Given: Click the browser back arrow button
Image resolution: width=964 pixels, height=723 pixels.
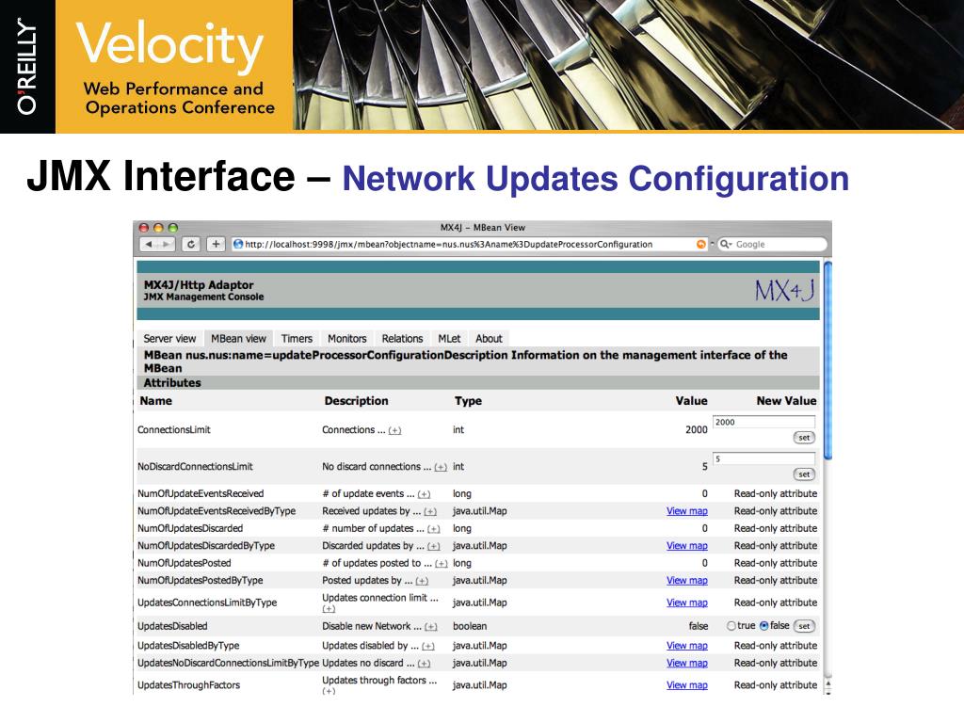Looking at the screenshot, I should click(x=150, y=245).
